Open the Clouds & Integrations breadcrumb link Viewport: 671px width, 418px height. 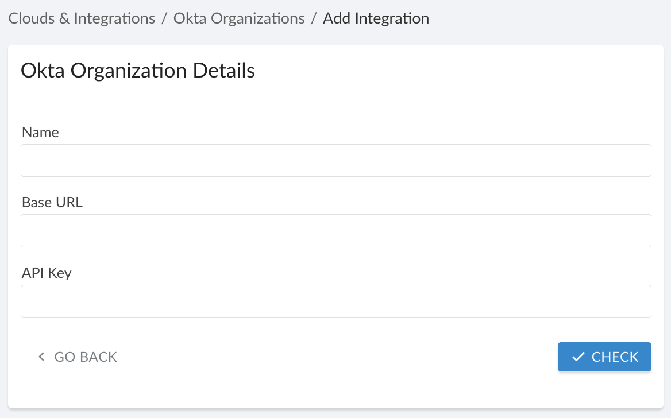pyautogui.click(x=81, y=18)
